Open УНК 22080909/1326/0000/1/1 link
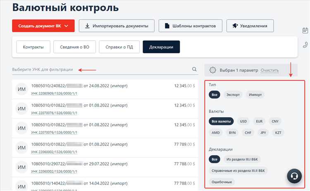The width and height of the screenshot is (310, 191). click(x=54, y=93)
